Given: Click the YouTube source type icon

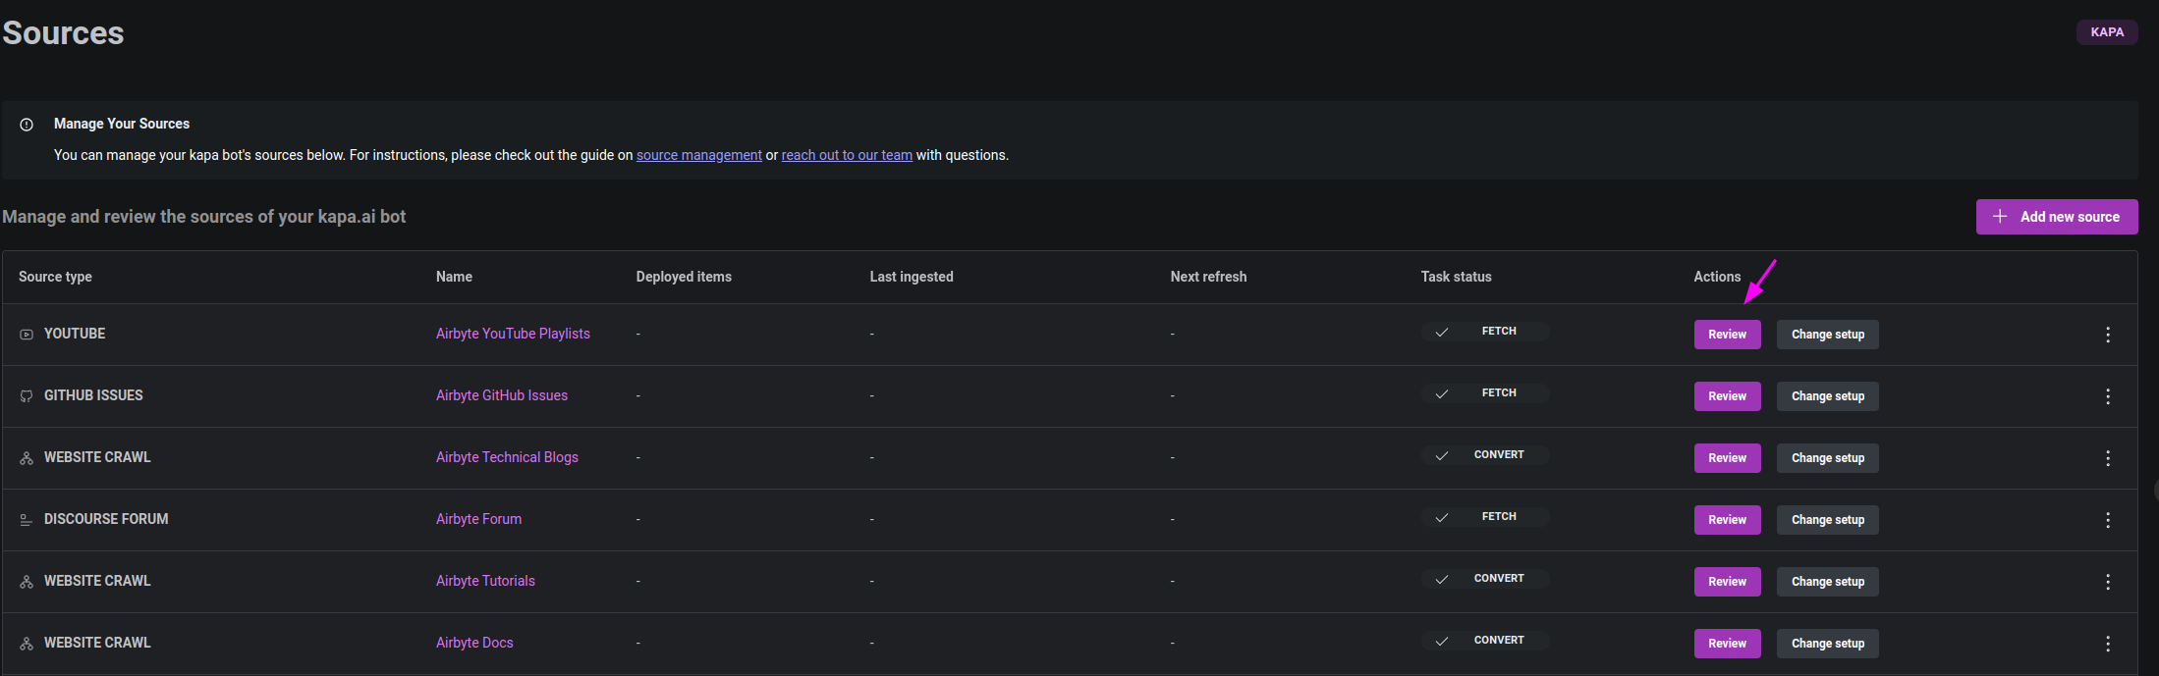Looking at the screenshot, I should pos(27,335).
